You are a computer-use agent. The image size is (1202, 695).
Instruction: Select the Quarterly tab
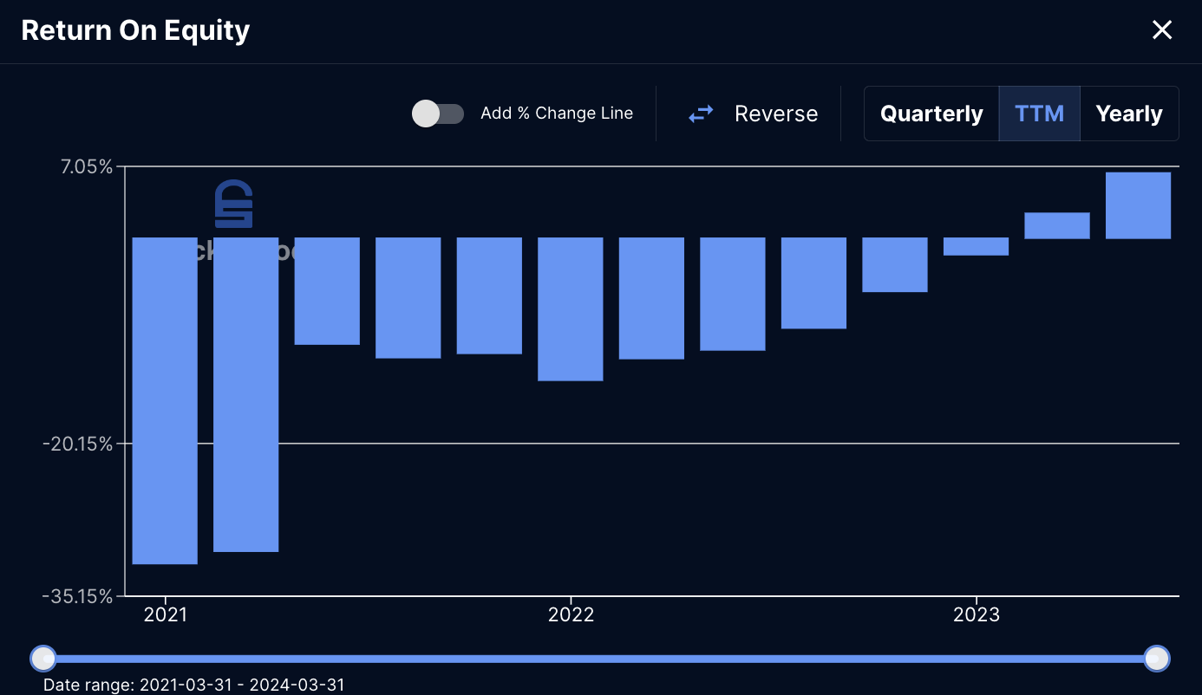pyautogui.click(x=931, y=114)
